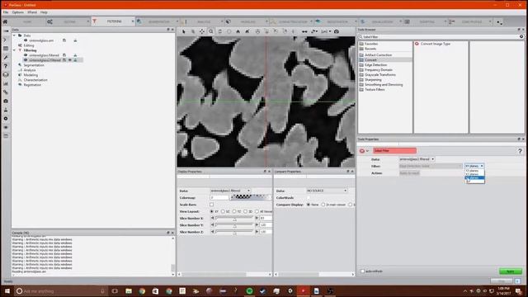The image size is (528, 297).
Task: Click export icon next to sinteredglass.am
Action: pos(75,40)
